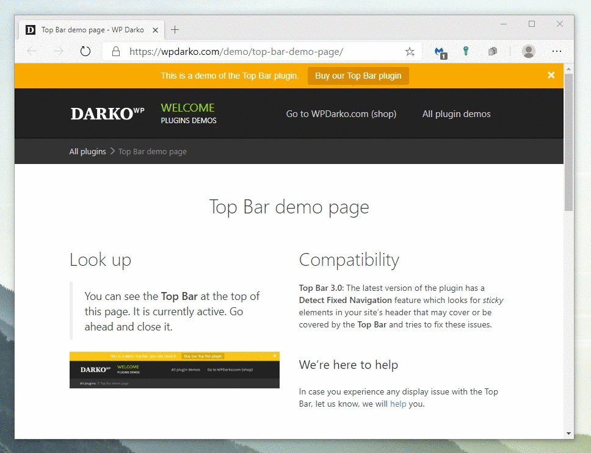The width and height of the screenshot is (591, 453).
Task: Click the browser address bar URL
Action: (x=236, y=52)
